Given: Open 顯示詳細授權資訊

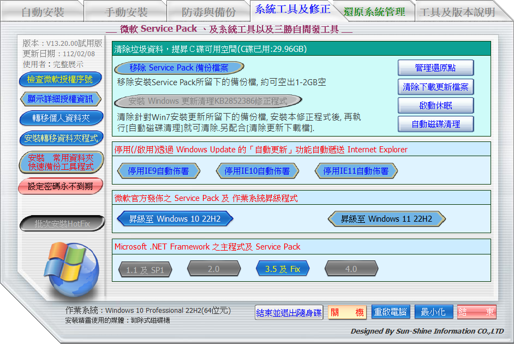Looking at the screenshot, I should coord(61,99).
